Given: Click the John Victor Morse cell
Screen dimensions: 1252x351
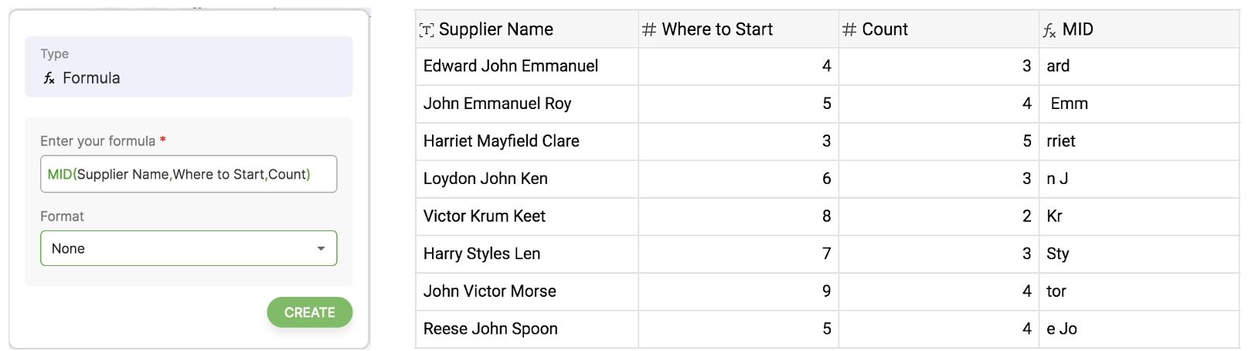Looking at the screenshot, I should coord(490,291).
